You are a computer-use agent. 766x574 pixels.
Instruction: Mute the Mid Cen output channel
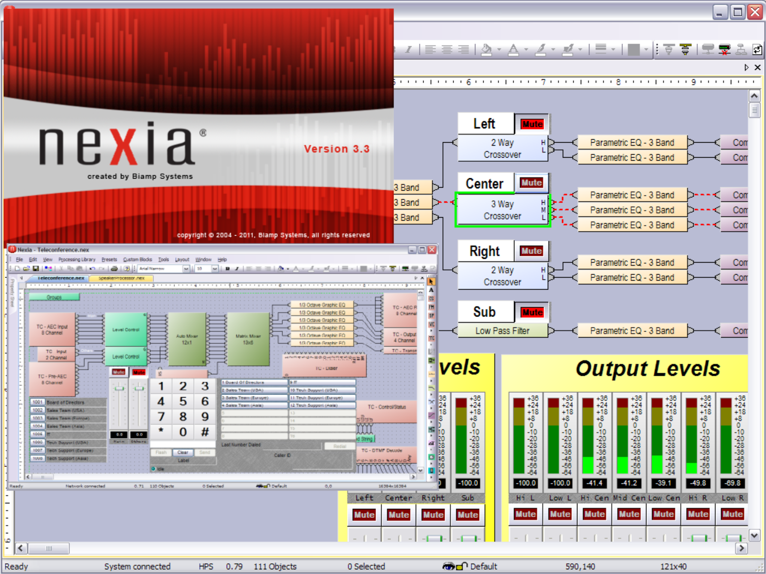629,514
